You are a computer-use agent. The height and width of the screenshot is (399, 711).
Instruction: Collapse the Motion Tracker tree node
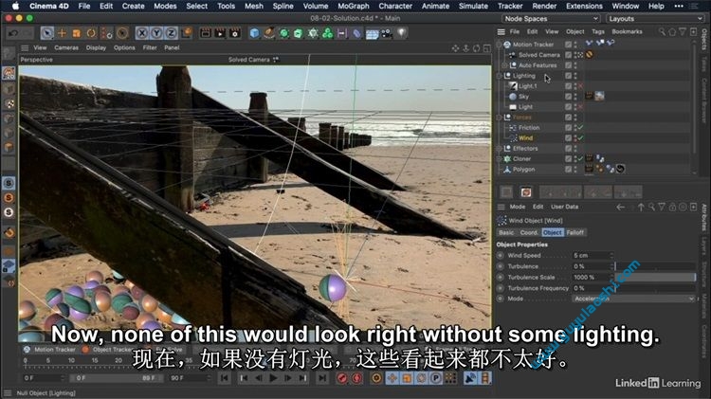(500, 45)
